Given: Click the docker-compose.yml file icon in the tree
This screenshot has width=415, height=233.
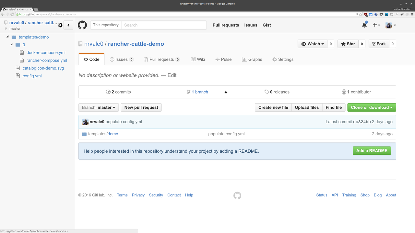Looking at the screenshot, I should click(22, 52).
